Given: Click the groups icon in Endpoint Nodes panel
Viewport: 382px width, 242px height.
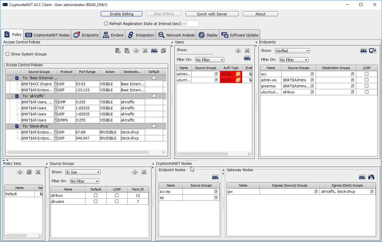Looking at the screenshot, I should 215,177.
